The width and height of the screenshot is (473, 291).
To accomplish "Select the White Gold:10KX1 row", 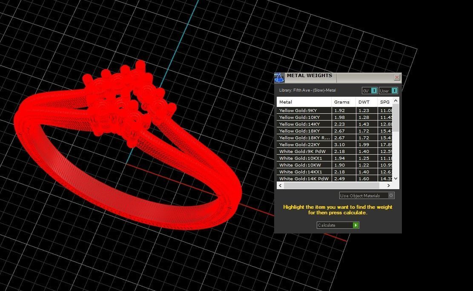I will click(335, 158).
